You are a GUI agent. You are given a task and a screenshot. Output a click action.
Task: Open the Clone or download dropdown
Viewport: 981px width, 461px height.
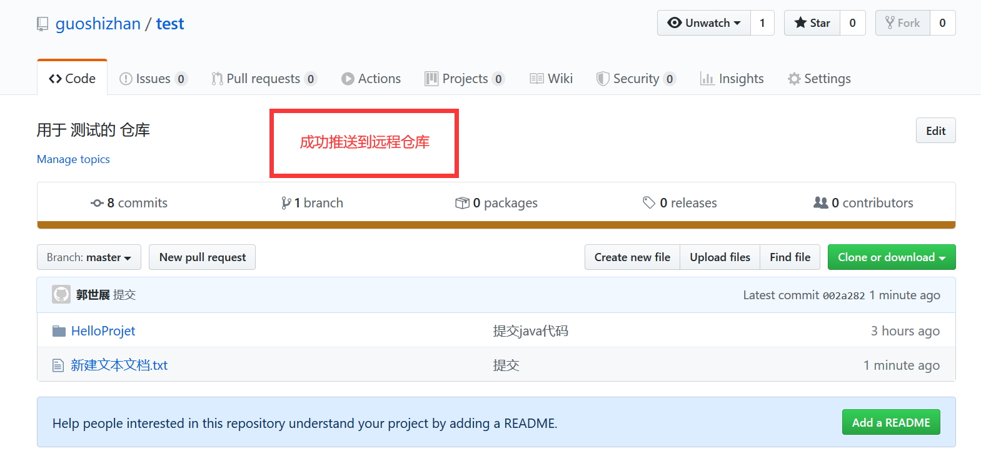(891, 257)
